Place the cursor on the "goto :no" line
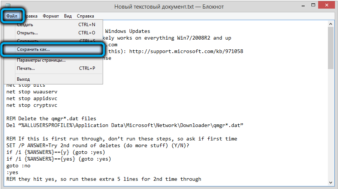 pyautogui.click(x=18, y=166)
